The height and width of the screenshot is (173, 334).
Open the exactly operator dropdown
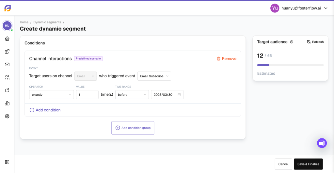click(x=52, y=95)
